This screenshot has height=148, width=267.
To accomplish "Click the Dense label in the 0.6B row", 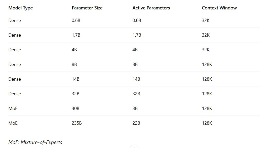I will (15, 20).
